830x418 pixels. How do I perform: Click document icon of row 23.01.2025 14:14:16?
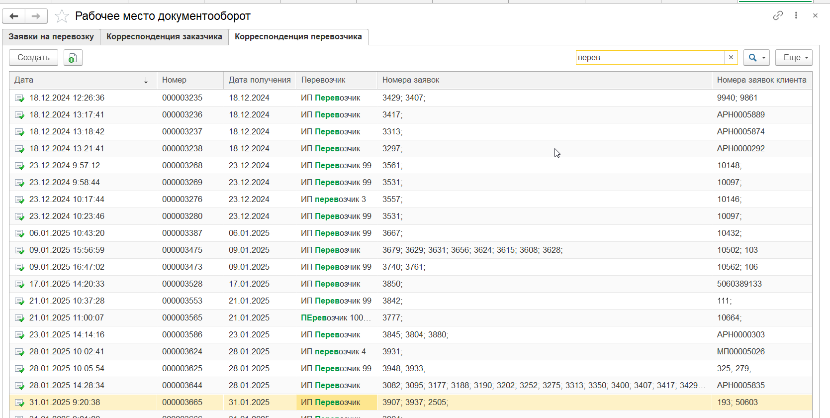(x=19, y=335)
